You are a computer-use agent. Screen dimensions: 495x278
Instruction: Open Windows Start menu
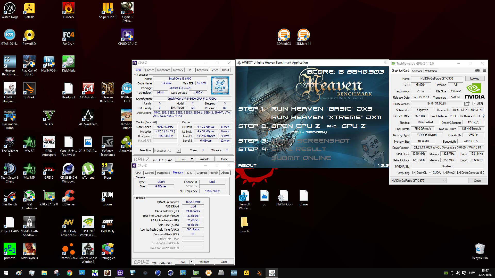tap(6, 273)
